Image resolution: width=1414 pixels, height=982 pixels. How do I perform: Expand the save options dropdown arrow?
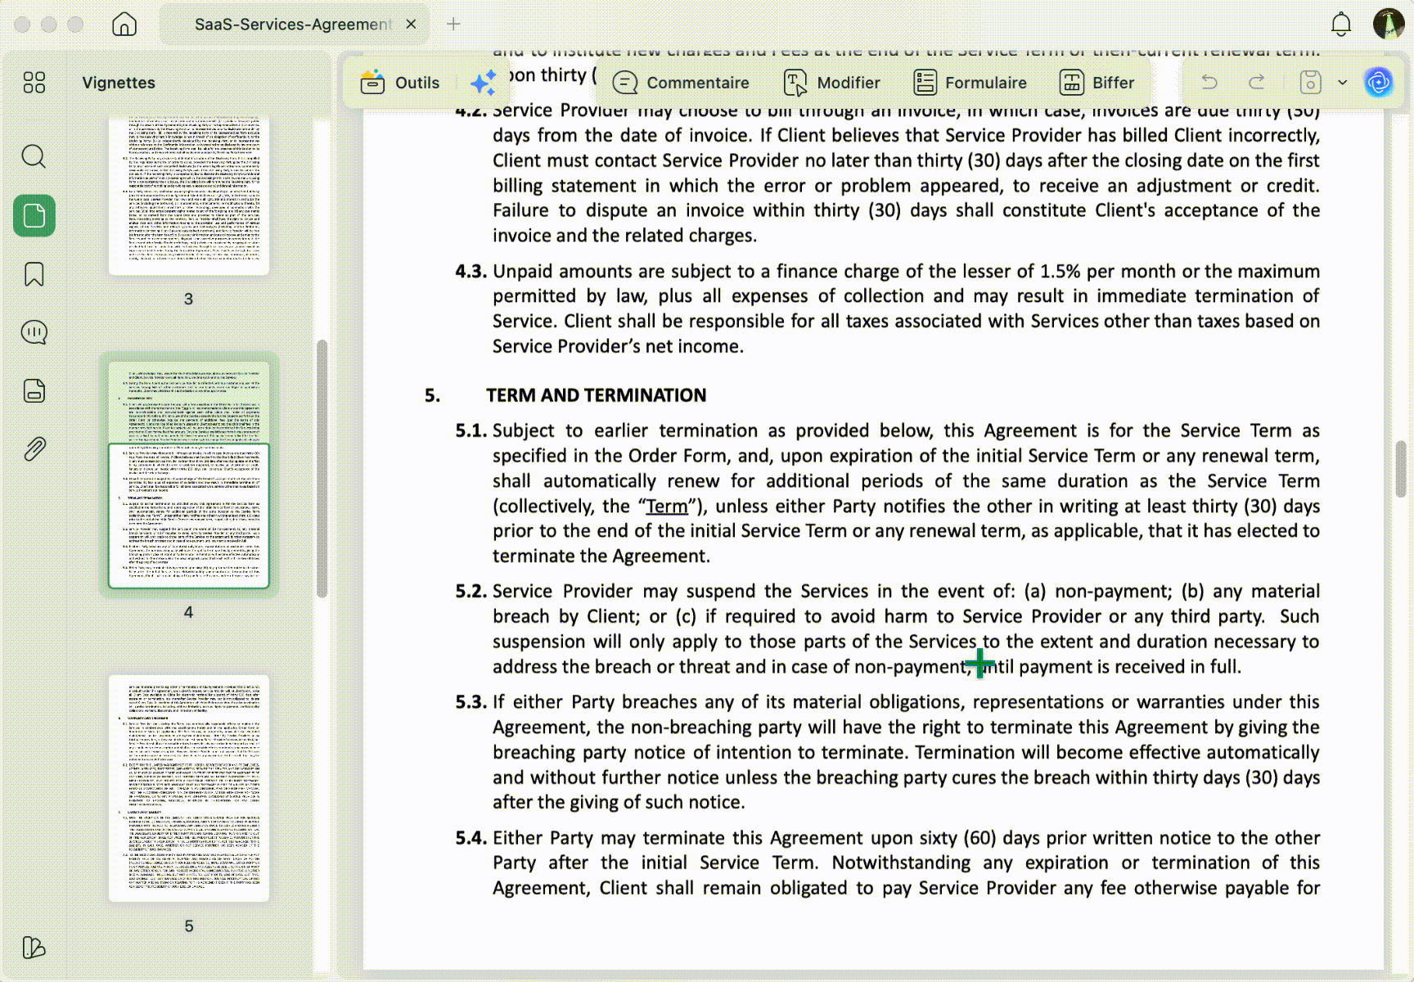pos(1342,82)
